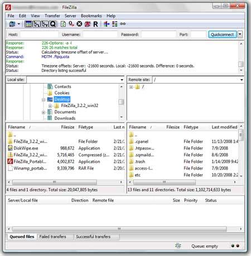Click message log vertical scrollbar thumb
Screen dimensions: 251x256
click(241, 64)
